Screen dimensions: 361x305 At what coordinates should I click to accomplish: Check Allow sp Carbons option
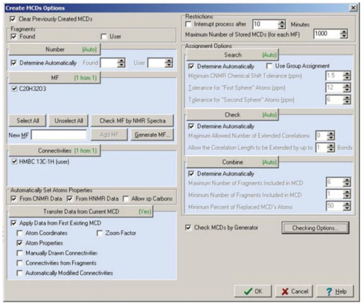coord(126,199)
